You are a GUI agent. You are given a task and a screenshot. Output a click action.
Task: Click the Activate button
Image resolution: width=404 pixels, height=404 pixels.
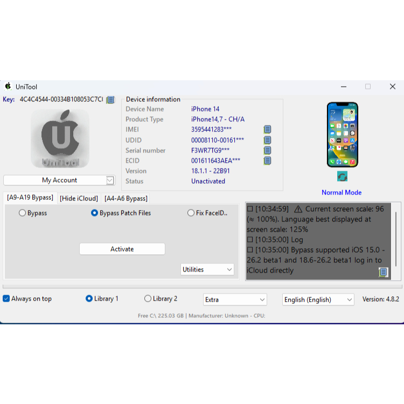pos(122,249)
